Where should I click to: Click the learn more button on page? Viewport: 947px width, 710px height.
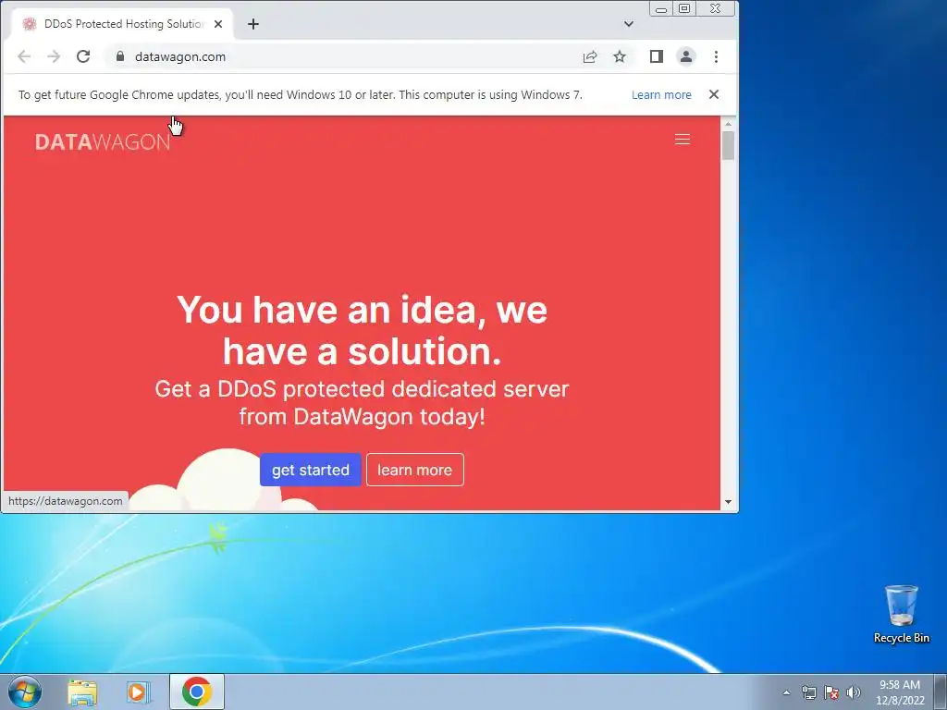[x=415, y=470]
